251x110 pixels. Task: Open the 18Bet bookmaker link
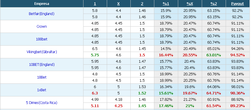(x=42, y=77)
